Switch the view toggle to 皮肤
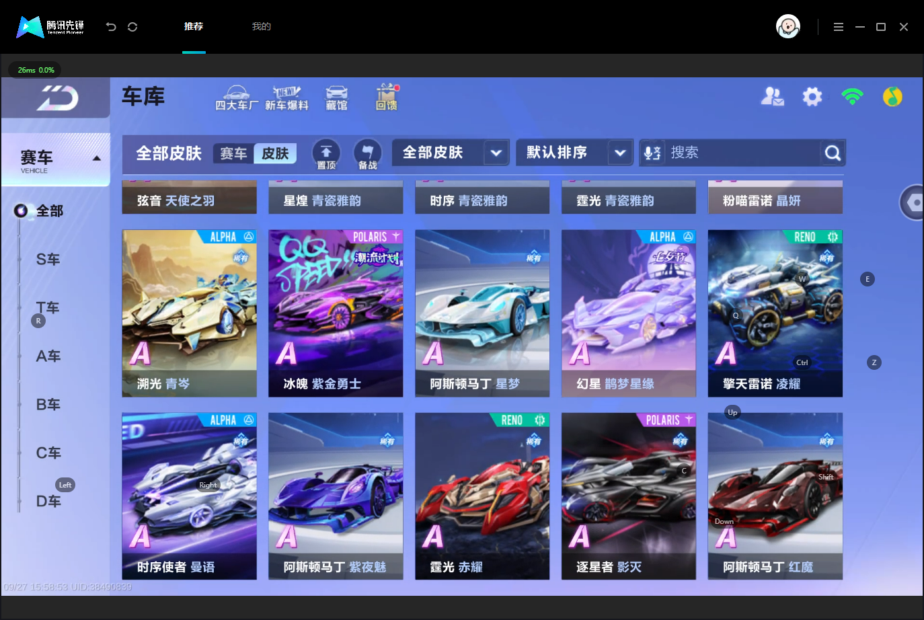This screenshot has width=924, height=620. 275,153
